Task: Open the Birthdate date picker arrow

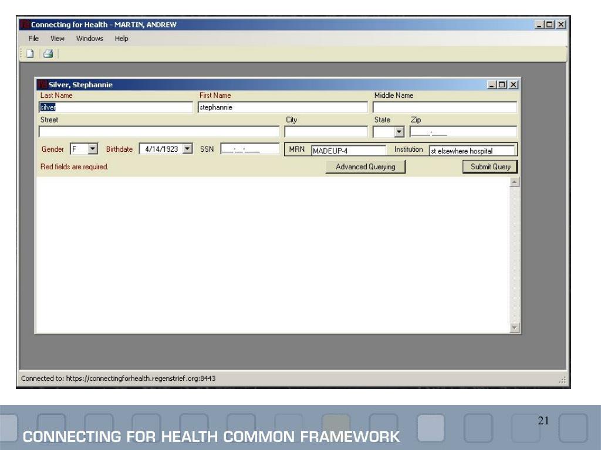Action: click(187, 149)
